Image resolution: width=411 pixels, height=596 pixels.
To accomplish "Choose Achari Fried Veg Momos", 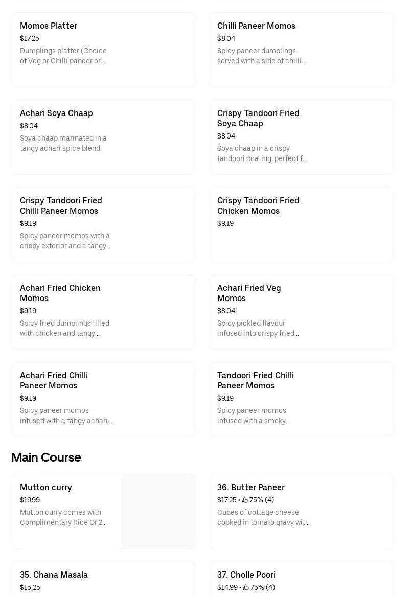I will [x=301, y=312].
